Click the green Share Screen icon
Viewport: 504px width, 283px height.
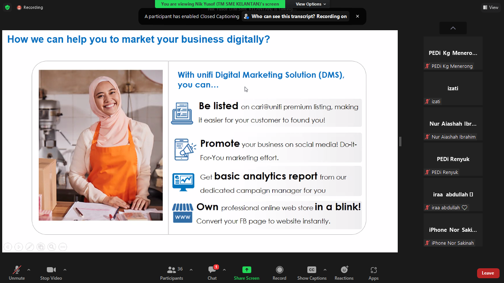click(x=246, y=270)
